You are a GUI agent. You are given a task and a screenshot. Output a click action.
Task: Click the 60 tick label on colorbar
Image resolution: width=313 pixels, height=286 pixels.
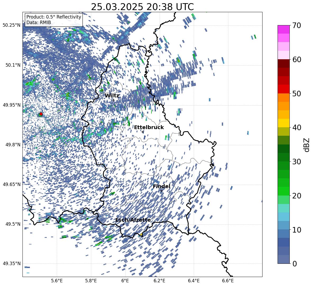coord(296,60)
